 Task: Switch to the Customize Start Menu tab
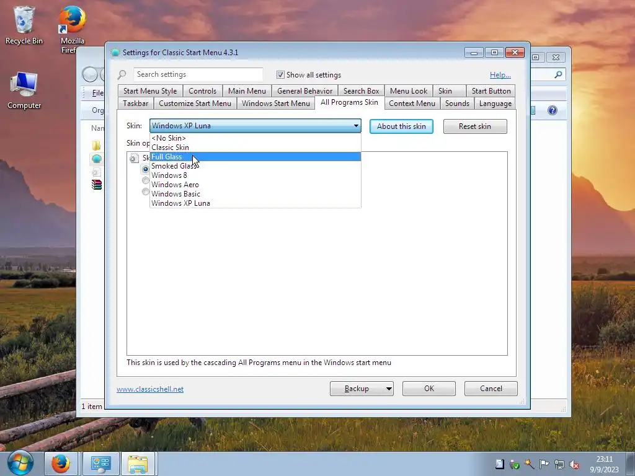[195, 104]
